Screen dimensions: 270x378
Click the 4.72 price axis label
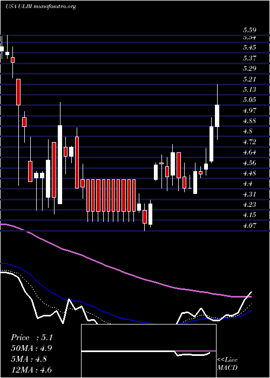click(x=249, y=141)
